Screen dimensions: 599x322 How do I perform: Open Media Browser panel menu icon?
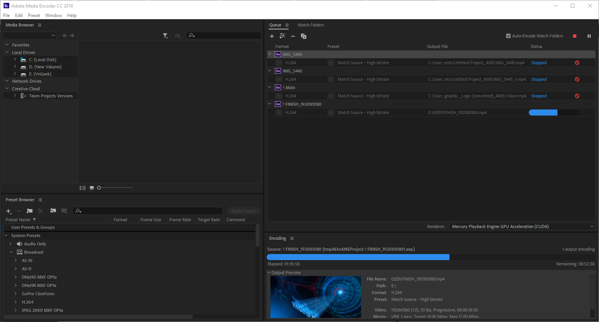[40, 25]
